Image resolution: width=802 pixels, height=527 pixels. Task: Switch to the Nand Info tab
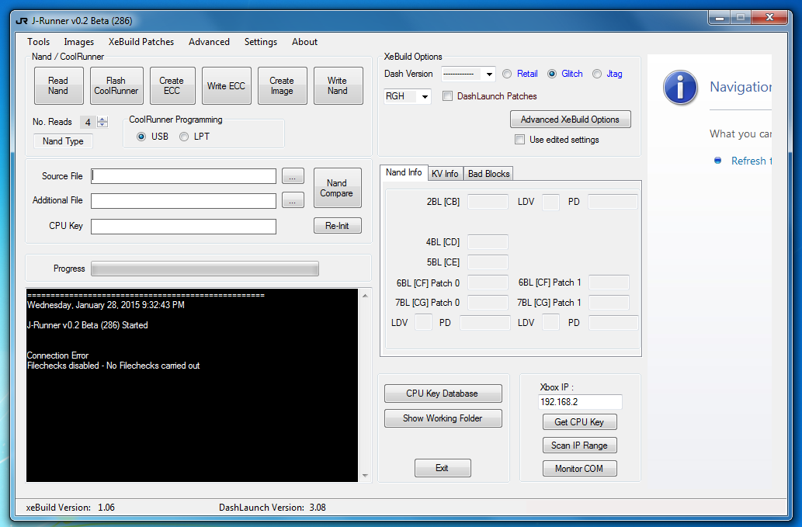[x=404, y=172]
